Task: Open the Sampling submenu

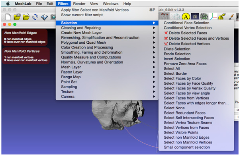Action: 107,87
